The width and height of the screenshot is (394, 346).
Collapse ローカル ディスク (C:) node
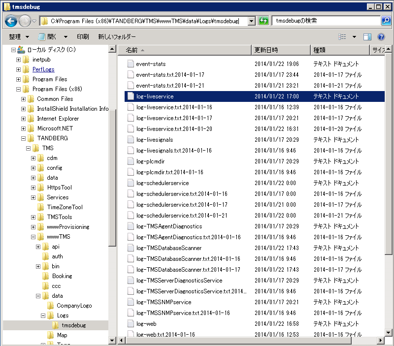pyautogui.click(x=13, y=50)
